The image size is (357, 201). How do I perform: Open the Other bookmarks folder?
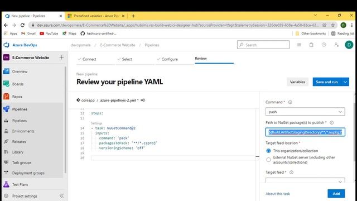pos(311,33)
